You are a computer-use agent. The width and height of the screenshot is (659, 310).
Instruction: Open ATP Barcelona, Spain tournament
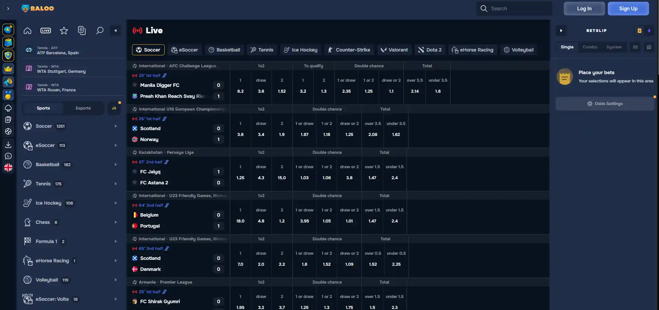coord(73,50)
